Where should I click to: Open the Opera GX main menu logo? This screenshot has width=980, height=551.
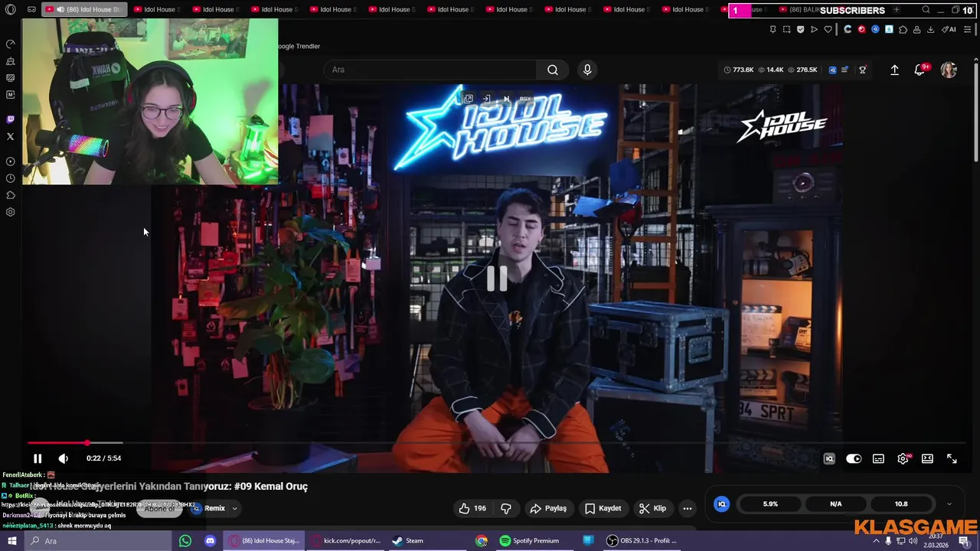(x=11, y=10)
